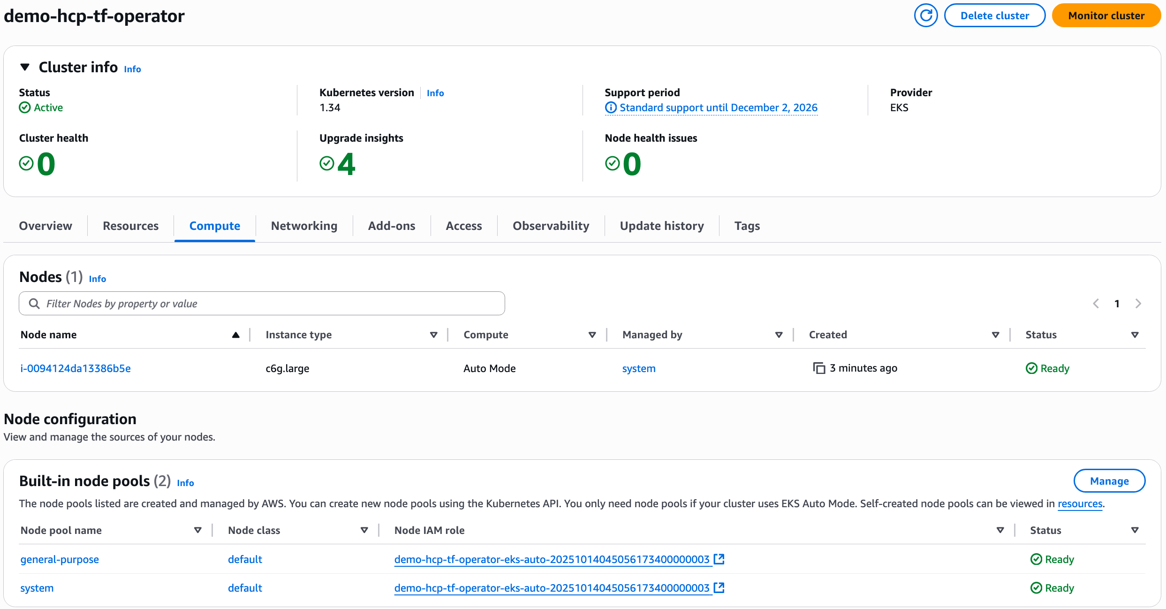Click the Delete cluster button
This screenshot has width=1166, height=609.
pos(994,15)
